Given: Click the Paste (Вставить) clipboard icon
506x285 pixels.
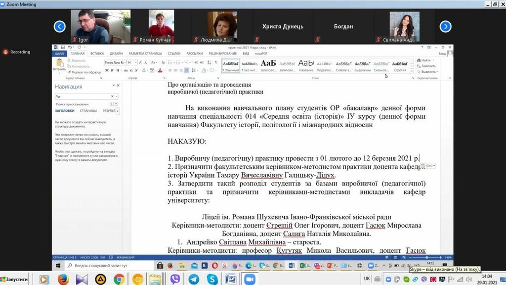Looking at the screenshot, I should (x=59, y=64).
